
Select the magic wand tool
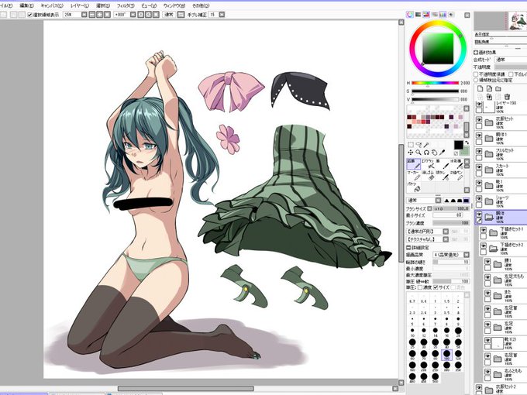[426, 145]
